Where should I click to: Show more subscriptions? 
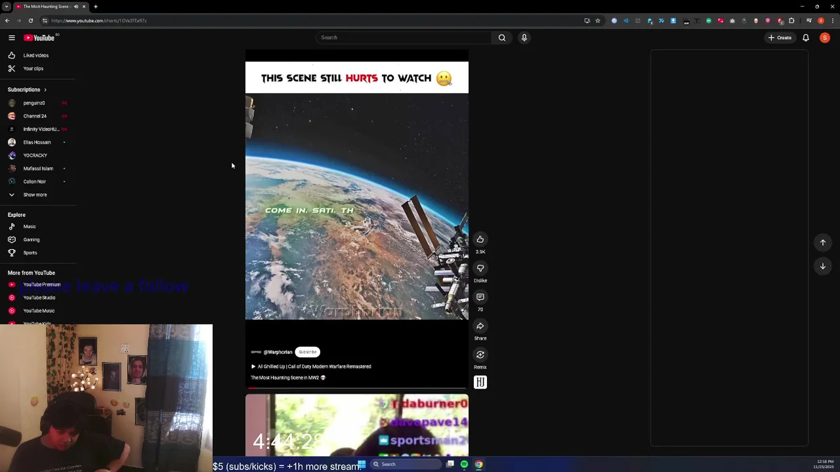(x=35, y=195)
